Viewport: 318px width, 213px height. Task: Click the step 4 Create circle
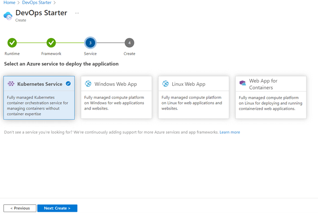click(x=129, y=43)
